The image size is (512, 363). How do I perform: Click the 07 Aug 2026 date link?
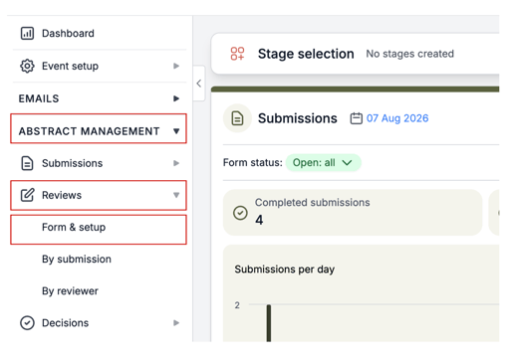pos(397,118)
